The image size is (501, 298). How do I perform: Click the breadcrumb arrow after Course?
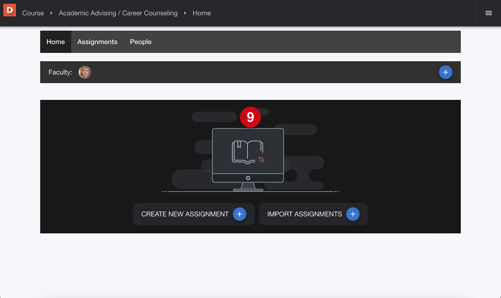point(51,13)
